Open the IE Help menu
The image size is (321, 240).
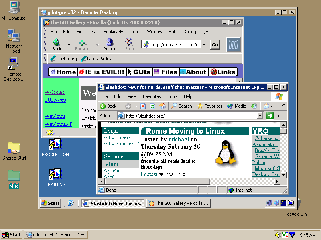[188, 96]
